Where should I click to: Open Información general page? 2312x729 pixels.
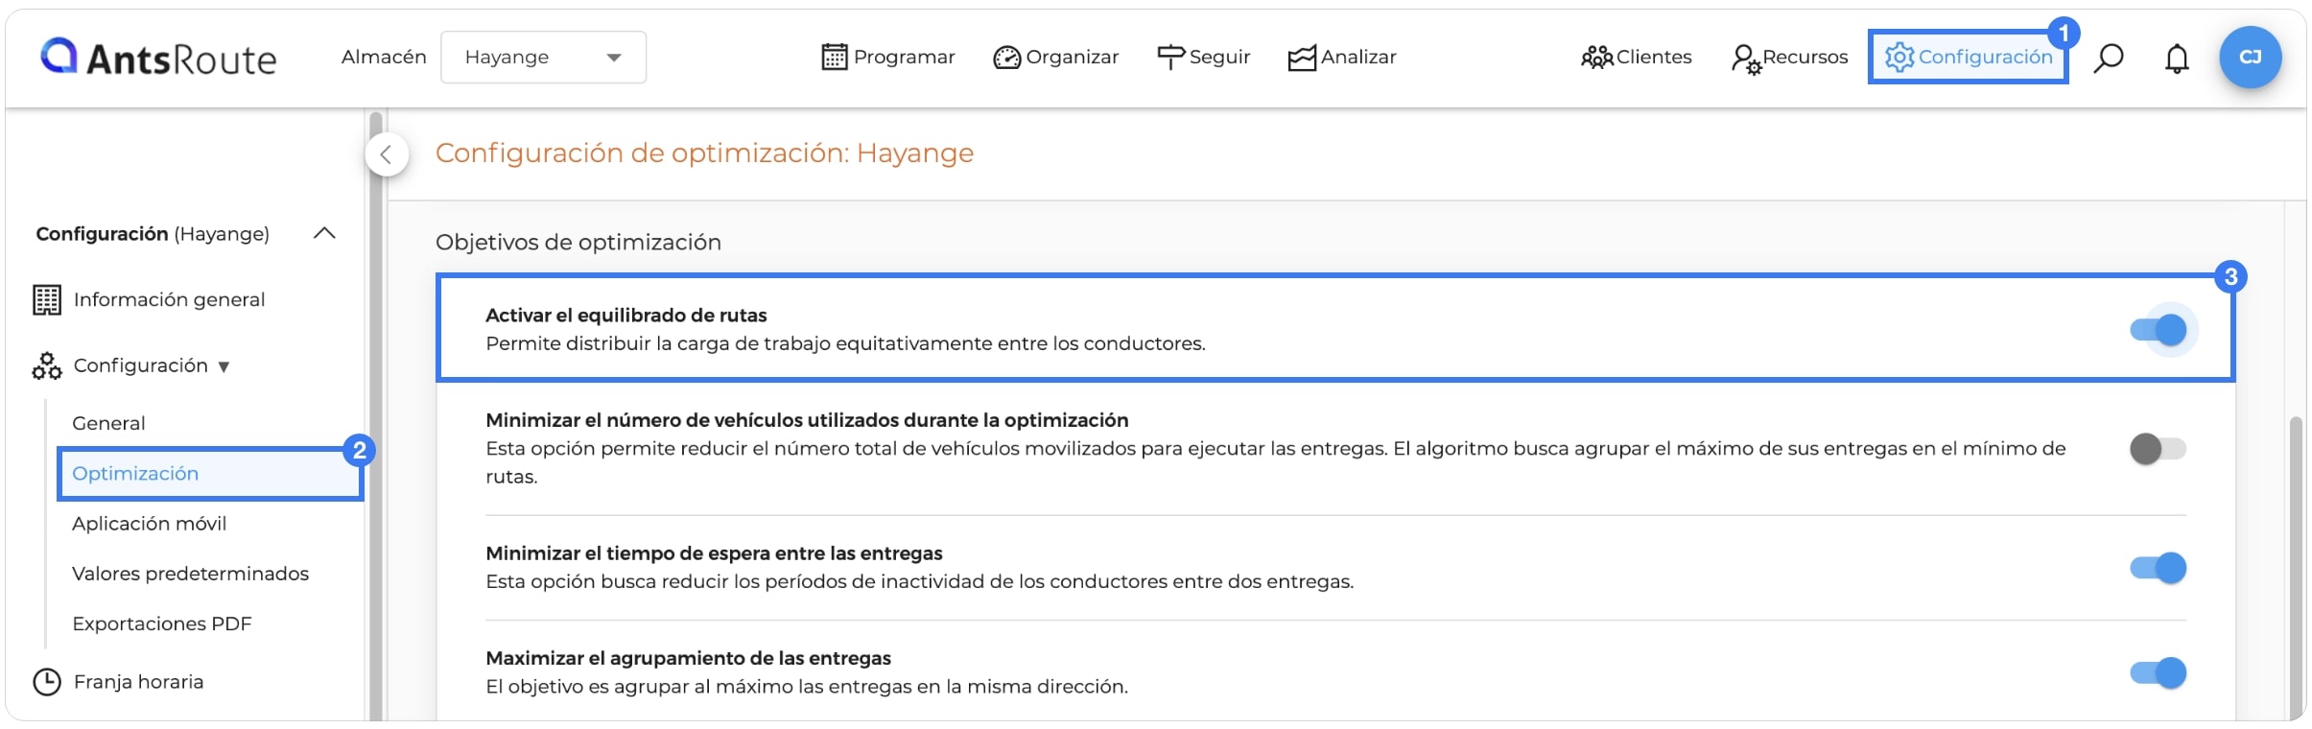(x=170, y=299)
